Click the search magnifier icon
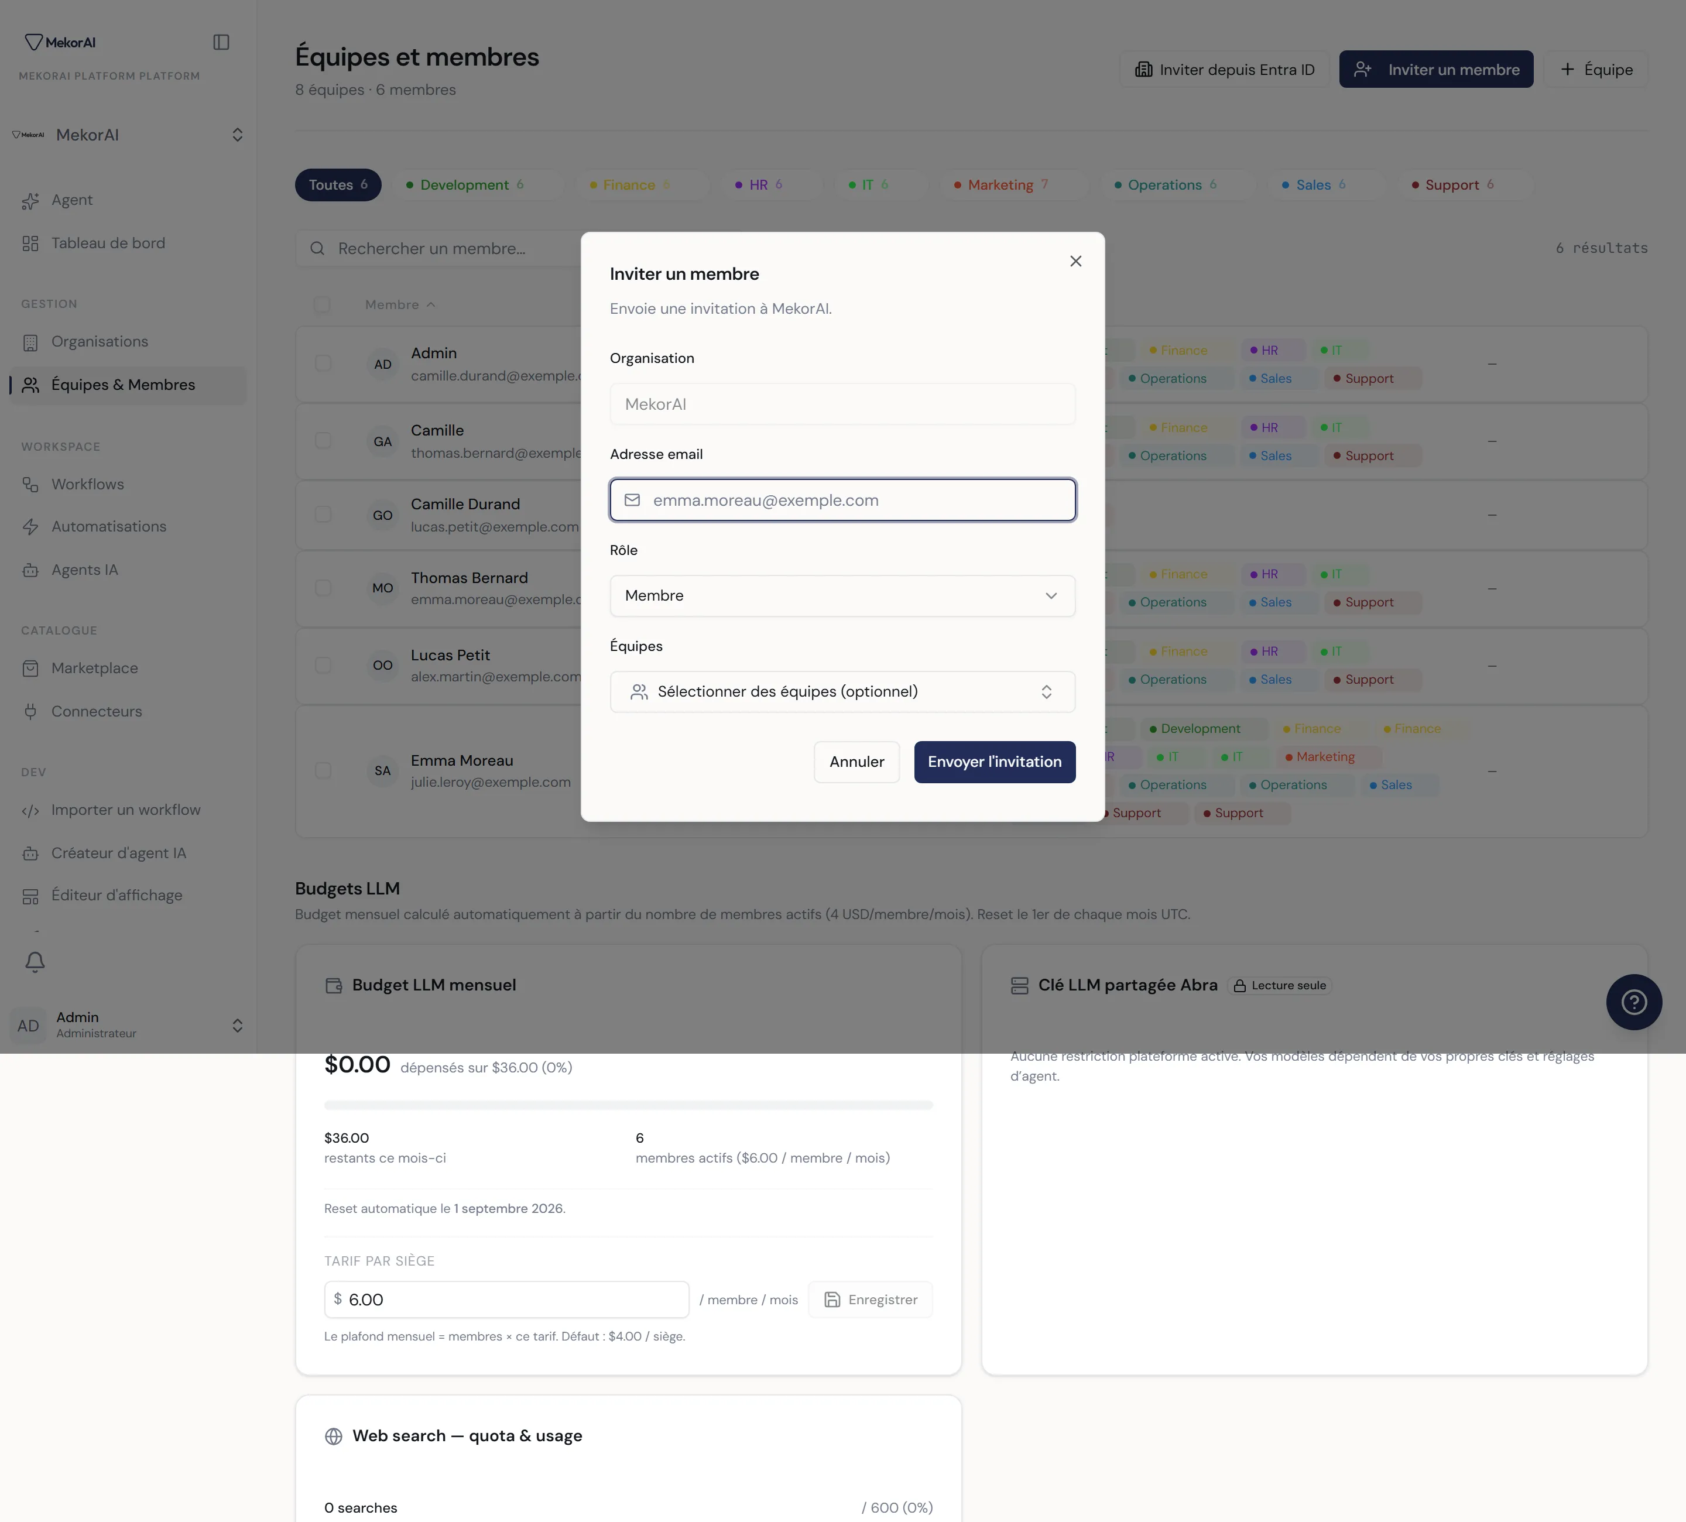The width and height of the screenshot is (1686, 1522). click(318, 248)
